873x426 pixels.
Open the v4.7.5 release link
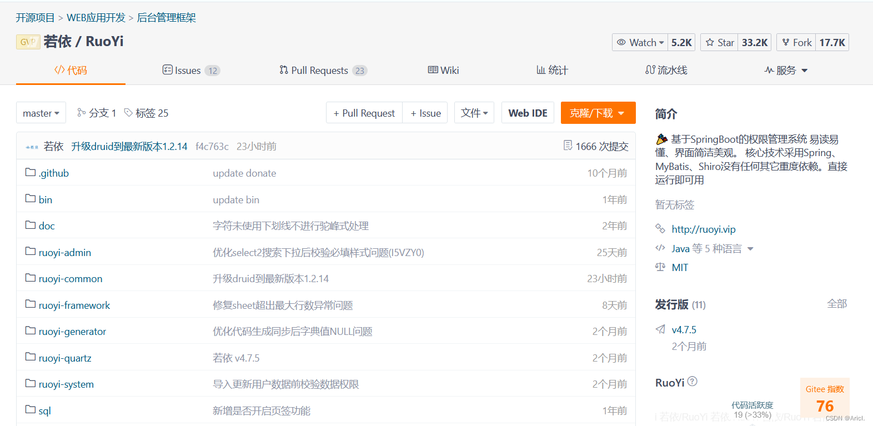click(684, 330)
